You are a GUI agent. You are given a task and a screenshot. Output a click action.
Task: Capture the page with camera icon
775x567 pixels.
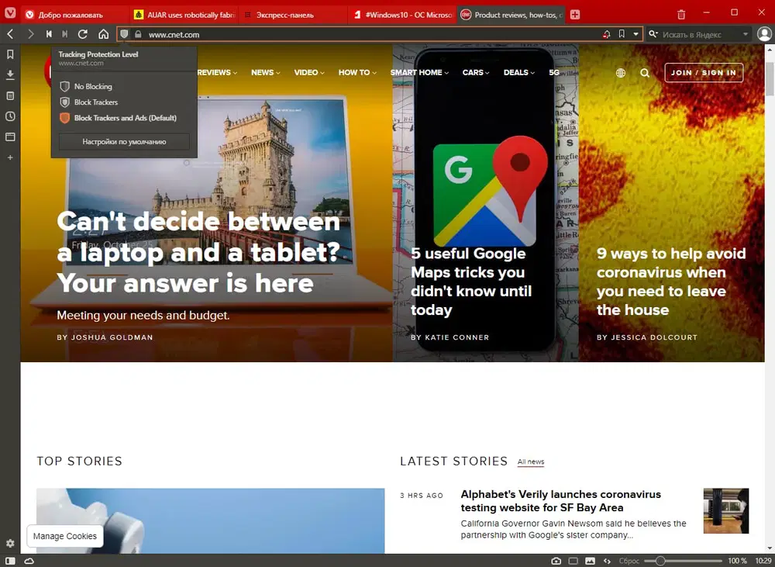[556, 561]
